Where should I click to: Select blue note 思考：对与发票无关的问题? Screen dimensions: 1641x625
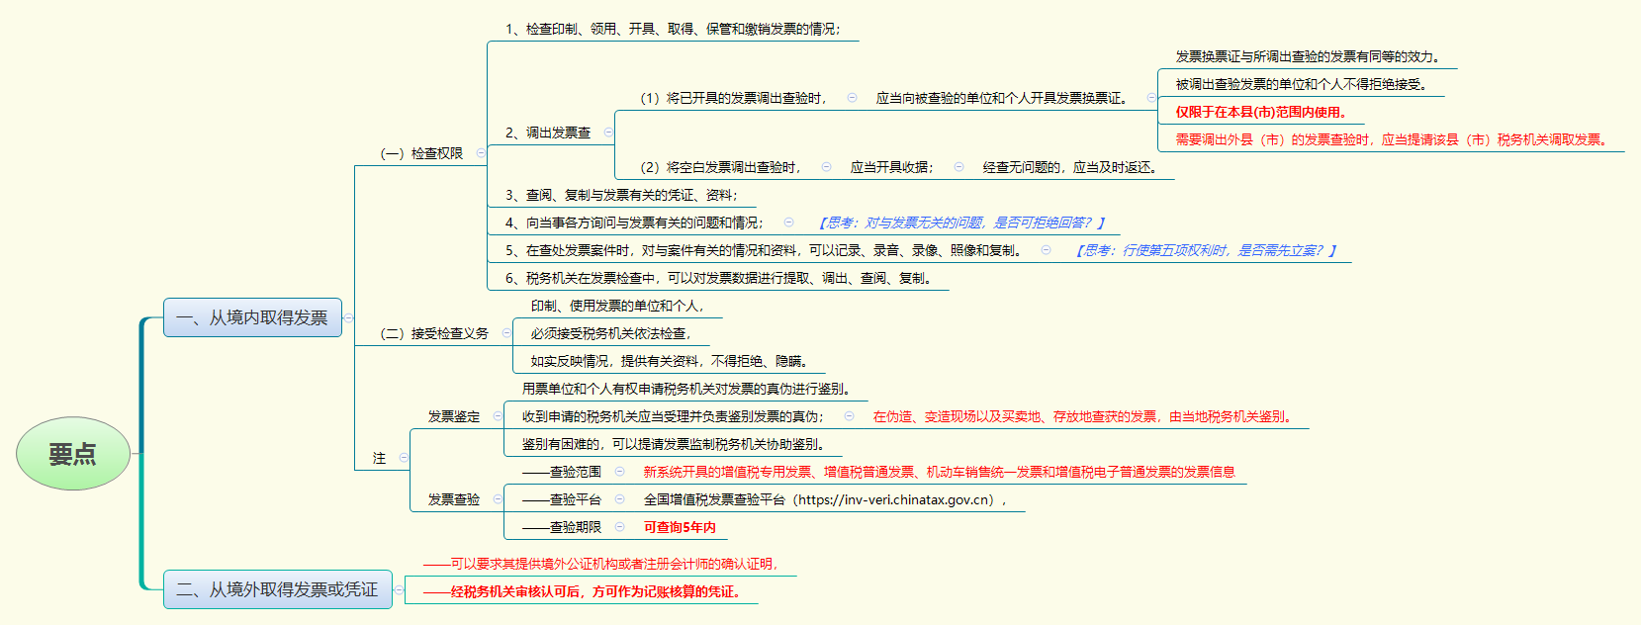coord(961,223)
